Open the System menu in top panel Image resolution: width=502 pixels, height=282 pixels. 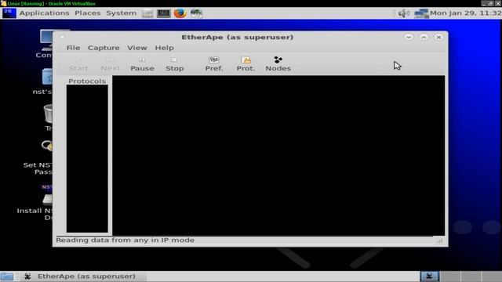pos(121,13)
